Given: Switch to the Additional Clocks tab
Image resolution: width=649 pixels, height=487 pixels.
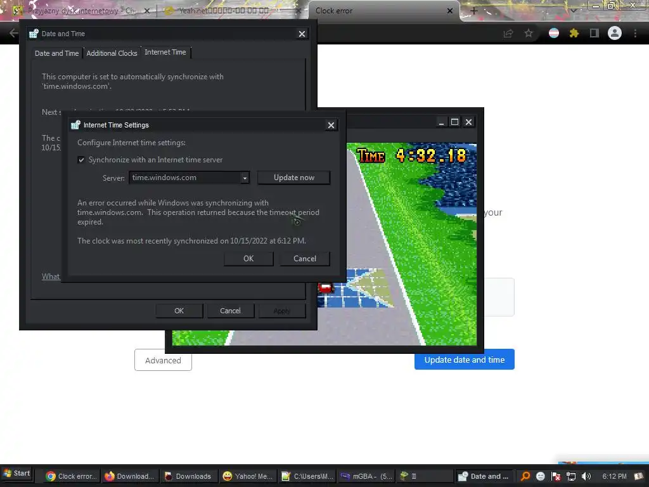Looking at the screenshot, I should pyautogui.click(x=112, y=53).
